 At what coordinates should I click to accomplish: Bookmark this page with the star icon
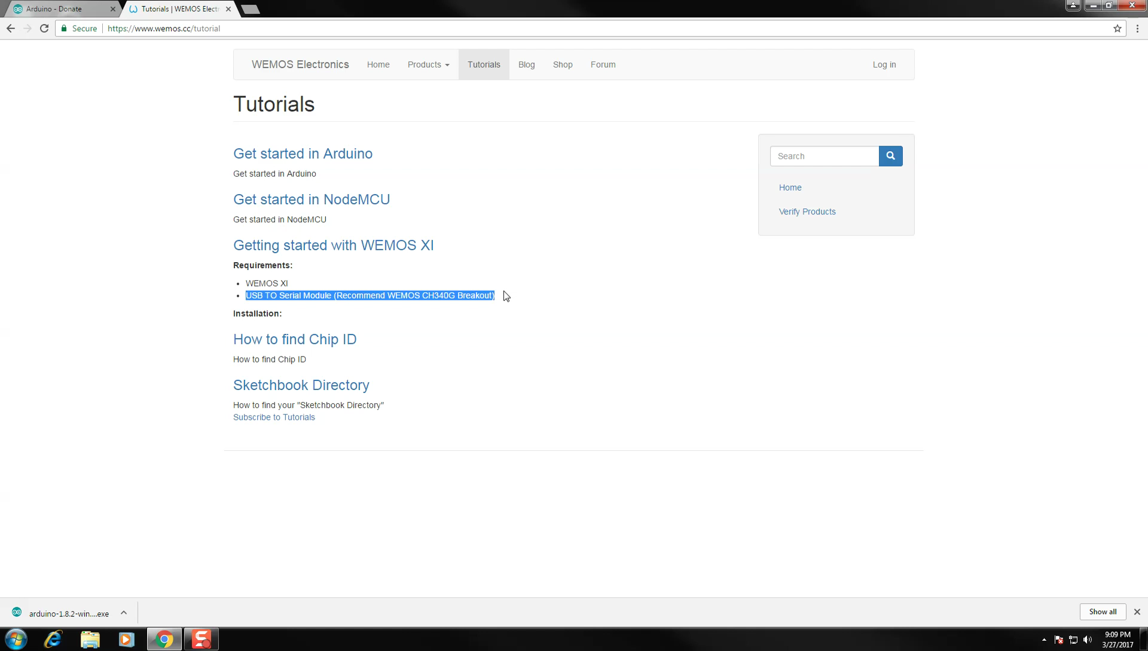tap(1117, 28)
